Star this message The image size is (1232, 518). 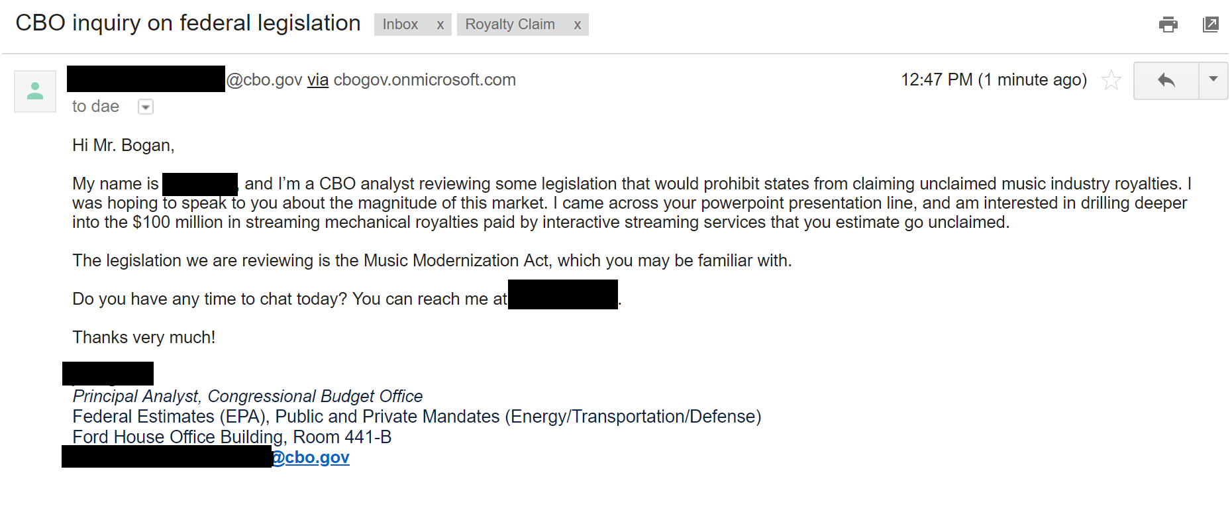[x=1111, y=81]
